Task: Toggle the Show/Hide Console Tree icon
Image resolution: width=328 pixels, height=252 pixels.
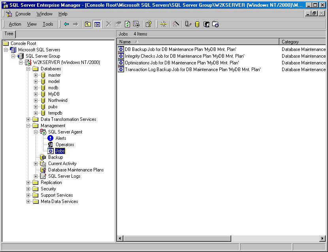Action: (97, 24)
